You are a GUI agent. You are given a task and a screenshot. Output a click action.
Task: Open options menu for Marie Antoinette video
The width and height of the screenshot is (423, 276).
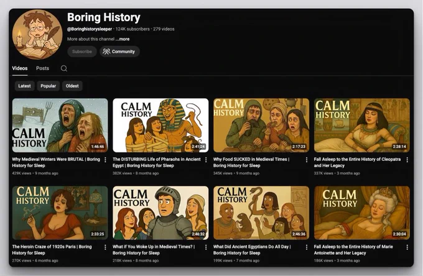tap(407, 247)
